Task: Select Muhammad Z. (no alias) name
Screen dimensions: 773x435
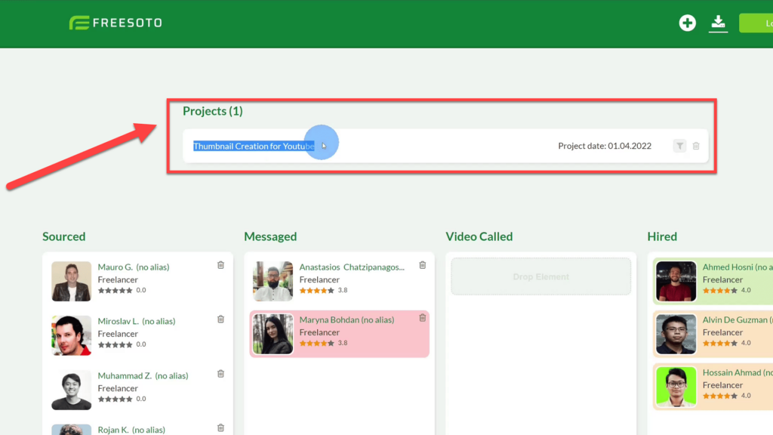Action: point(143,375)
